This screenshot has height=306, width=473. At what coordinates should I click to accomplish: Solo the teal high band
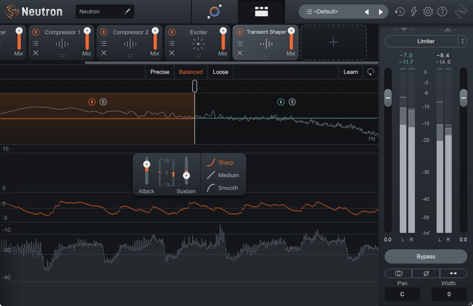coord(292,102)
